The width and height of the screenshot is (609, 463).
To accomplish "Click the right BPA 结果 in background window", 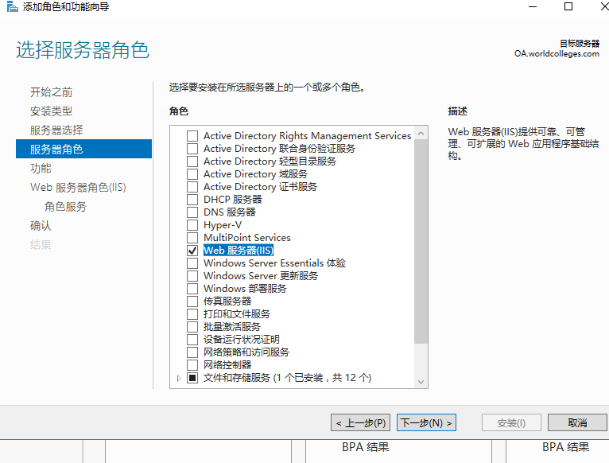I will [566, 447].
